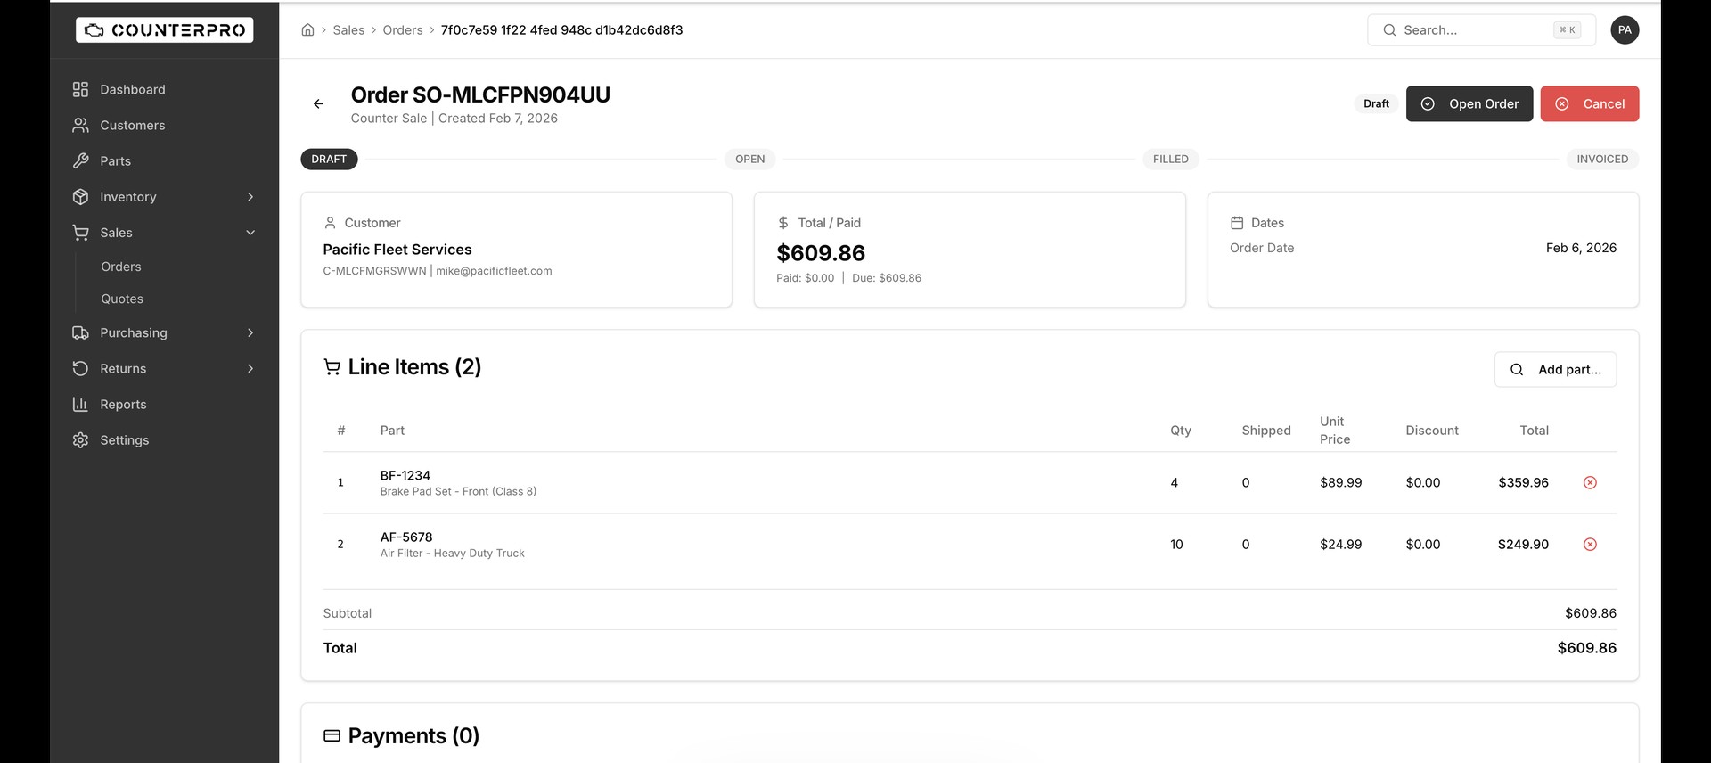Screen dimensions: 1711x763
Task: Click the home icon in the breadcrumb
Action: (x=307, y=30)
